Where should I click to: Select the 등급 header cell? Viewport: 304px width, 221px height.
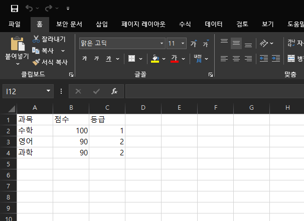[x=107, y=119]
